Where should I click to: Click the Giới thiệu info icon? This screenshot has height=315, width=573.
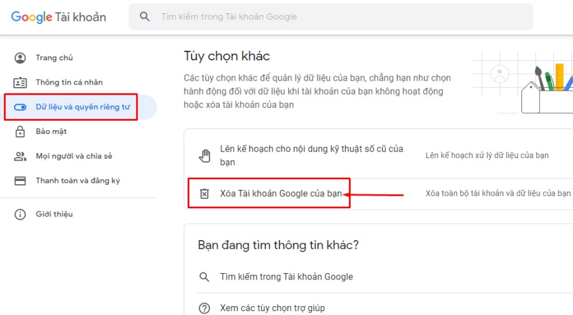click(x=20, y=214)
